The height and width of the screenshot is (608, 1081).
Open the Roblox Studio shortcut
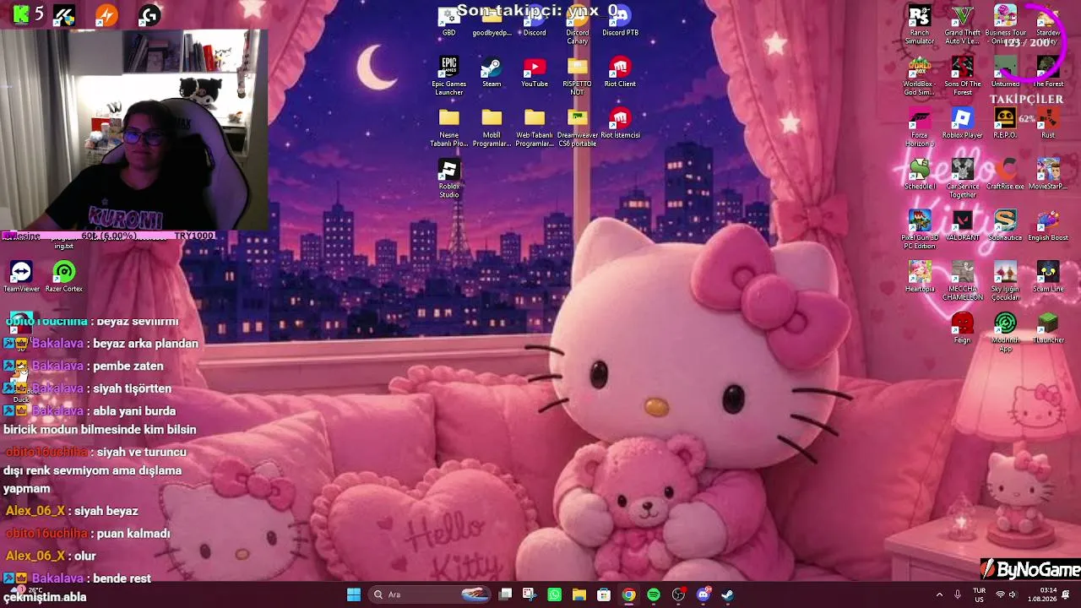tap(448, 179)
